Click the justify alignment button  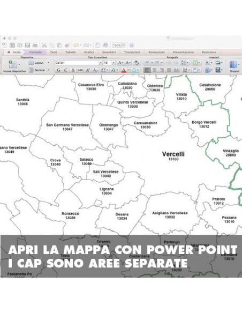click(x=169, y=70)
